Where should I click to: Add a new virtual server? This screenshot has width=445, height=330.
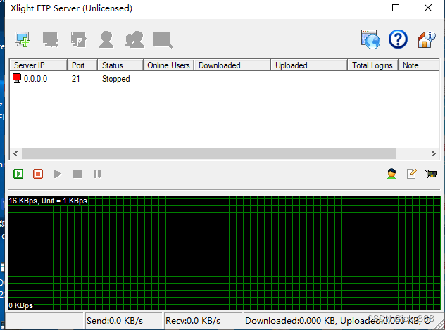pos(23,39)
